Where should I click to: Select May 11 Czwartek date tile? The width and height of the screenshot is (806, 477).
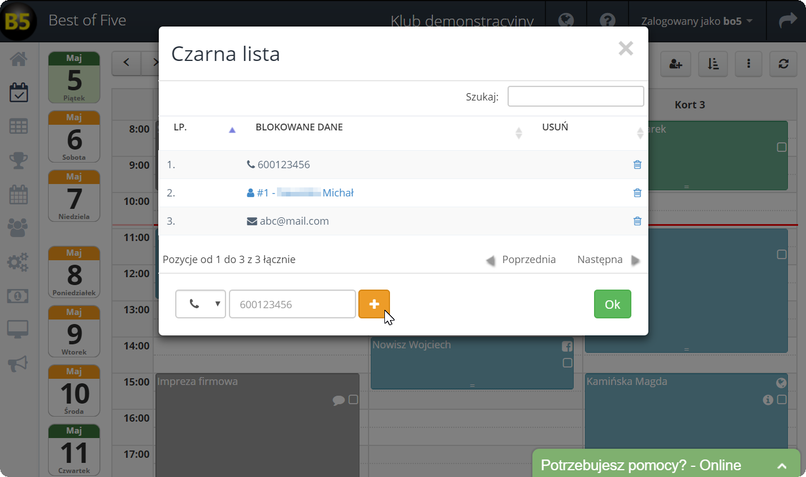pyautogui.click(x=74, y=450)
